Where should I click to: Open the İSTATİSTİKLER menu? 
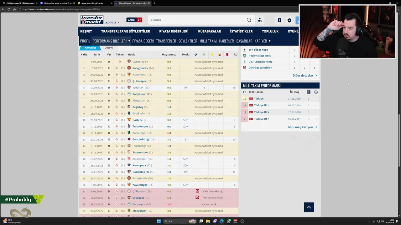click(241, 31)
